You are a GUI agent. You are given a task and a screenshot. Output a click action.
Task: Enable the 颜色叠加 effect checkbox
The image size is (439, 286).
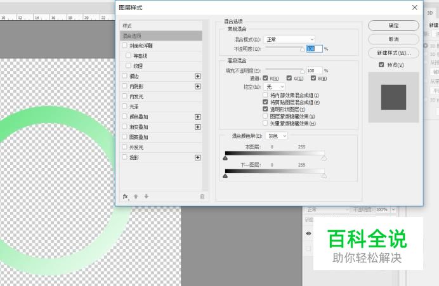[x=124, y=117]
